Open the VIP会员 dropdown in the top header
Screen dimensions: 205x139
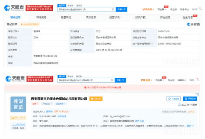tap(148, 9)
